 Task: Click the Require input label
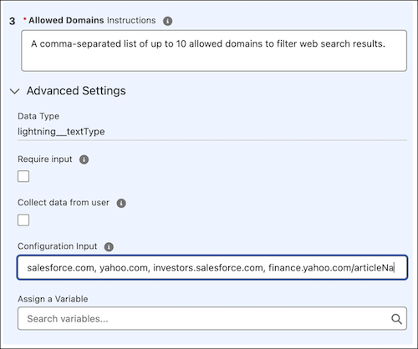pyautogui.click(x=45, y=159)
